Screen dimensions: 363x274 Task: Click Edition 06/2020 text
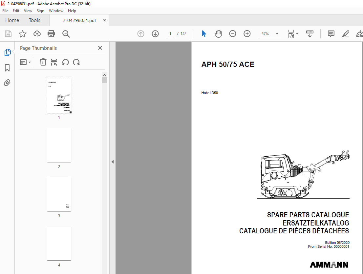[x=337, y=243]
